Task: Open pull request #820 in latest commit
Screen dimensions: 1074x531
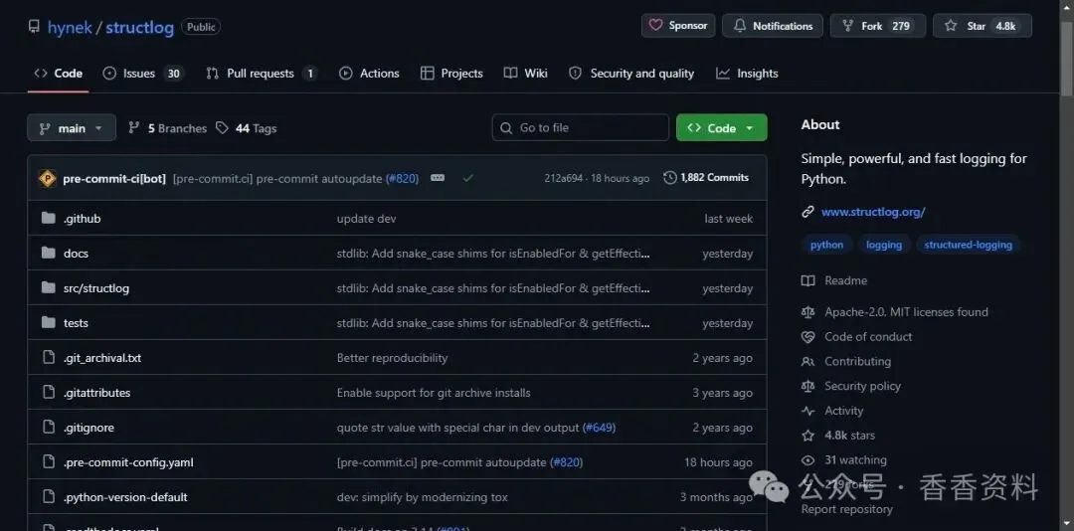Action: click(403, 178)
